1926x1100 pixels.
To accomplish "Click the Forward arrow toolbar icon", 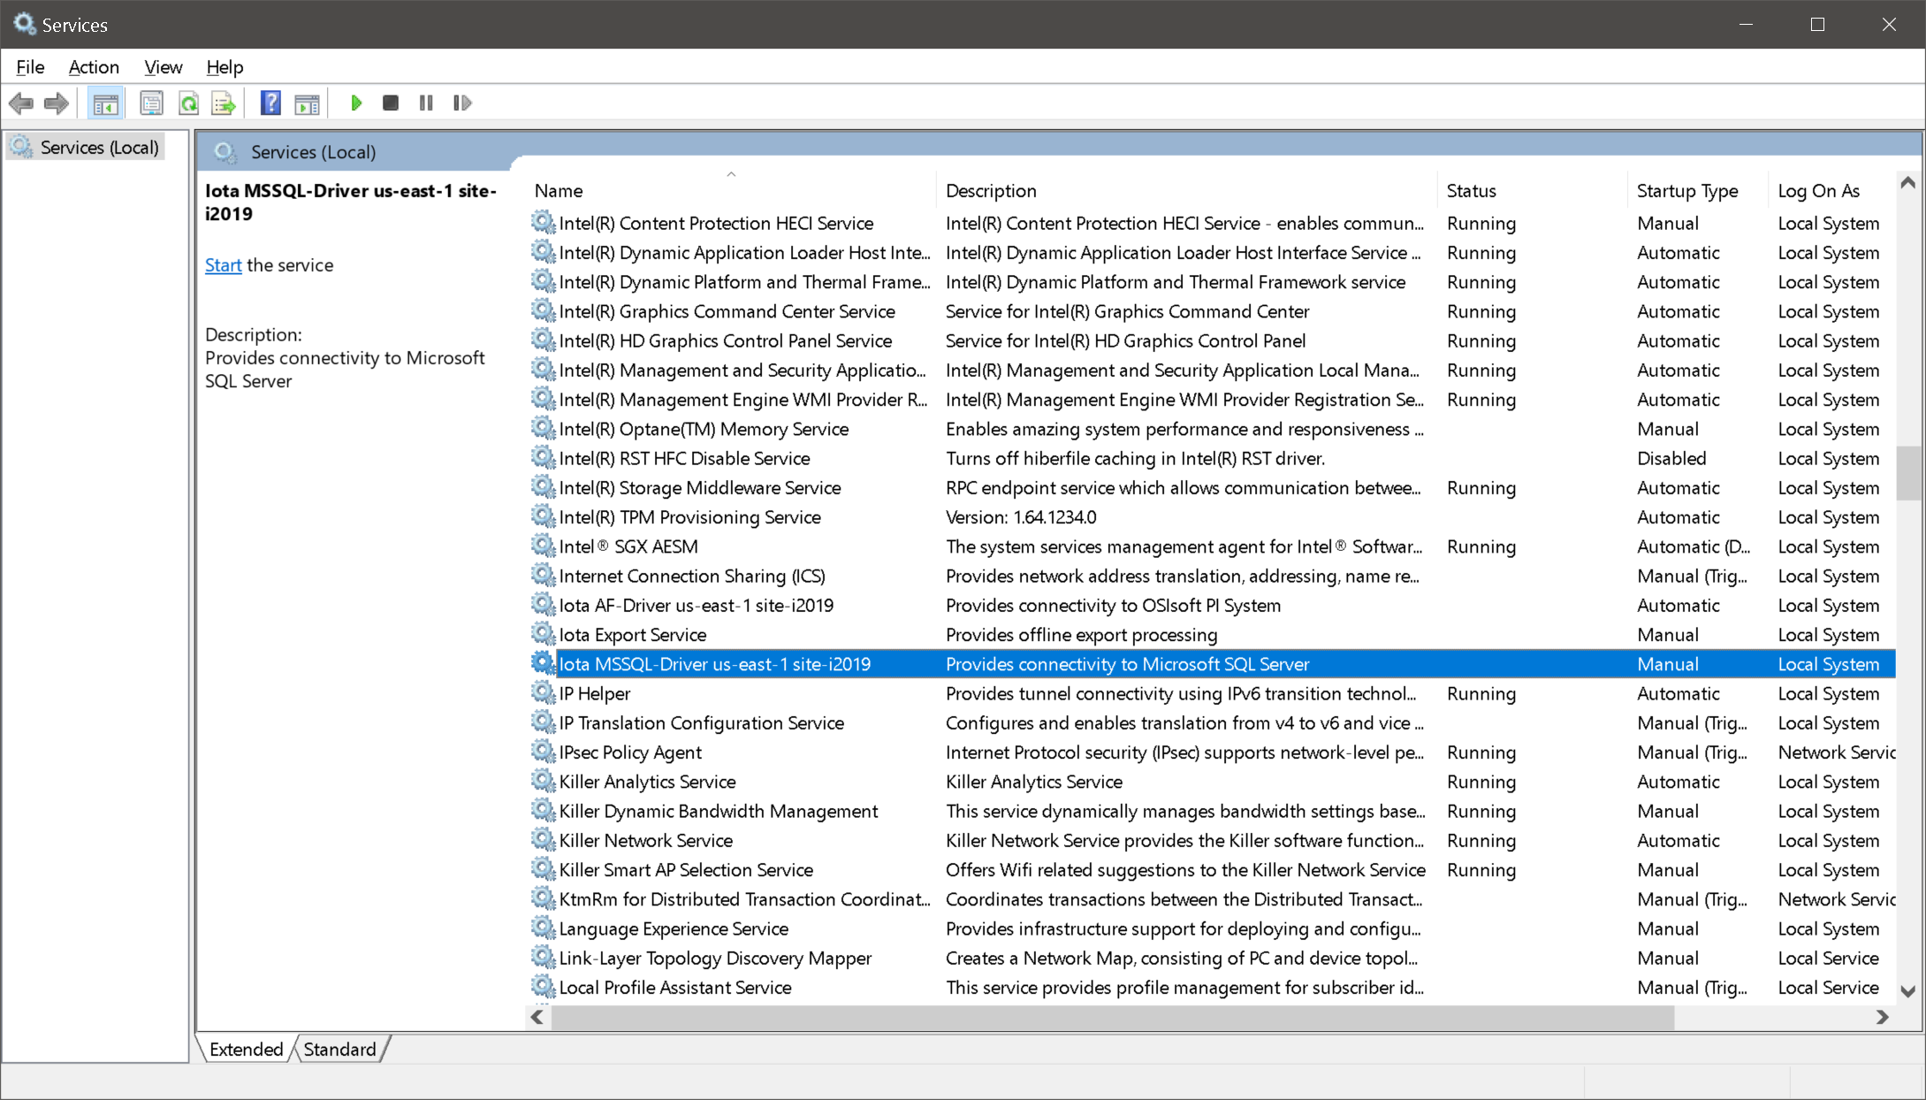I will point(57,103).
